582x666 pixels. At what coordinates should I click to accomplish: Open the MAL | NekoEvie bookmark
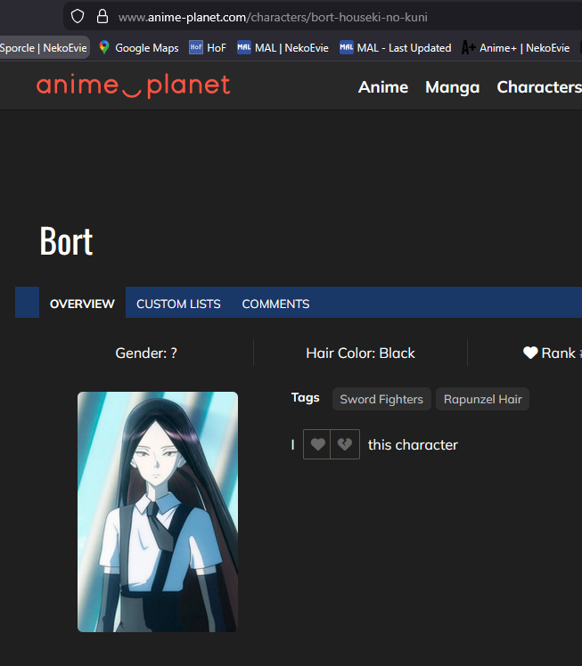coord(283,47)
